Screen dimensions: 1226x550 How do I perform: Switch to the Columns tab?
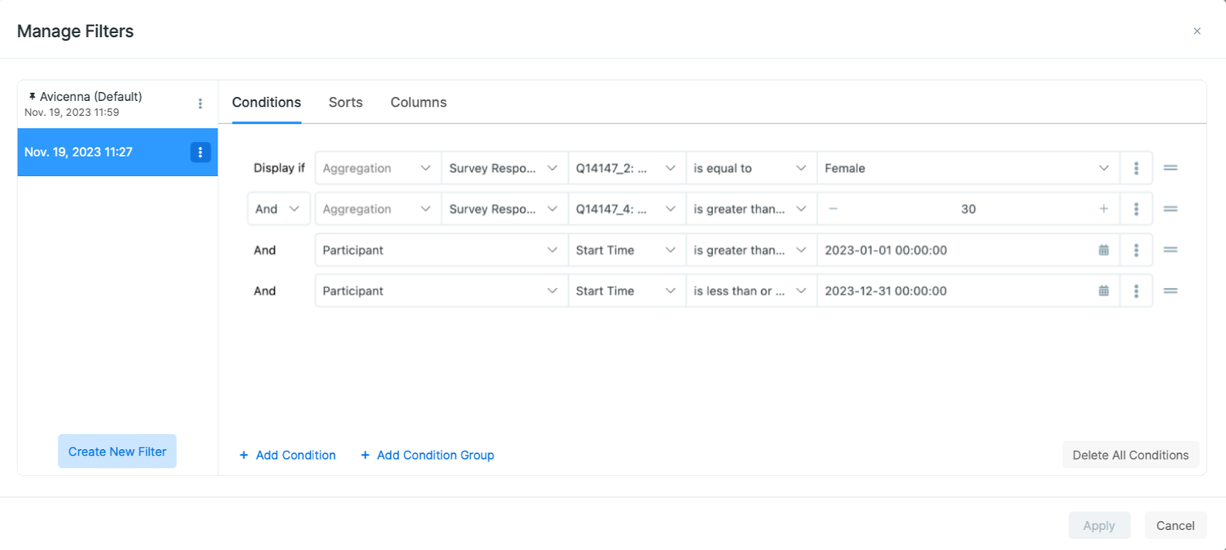pyautogui.click(x=418, y=102)
